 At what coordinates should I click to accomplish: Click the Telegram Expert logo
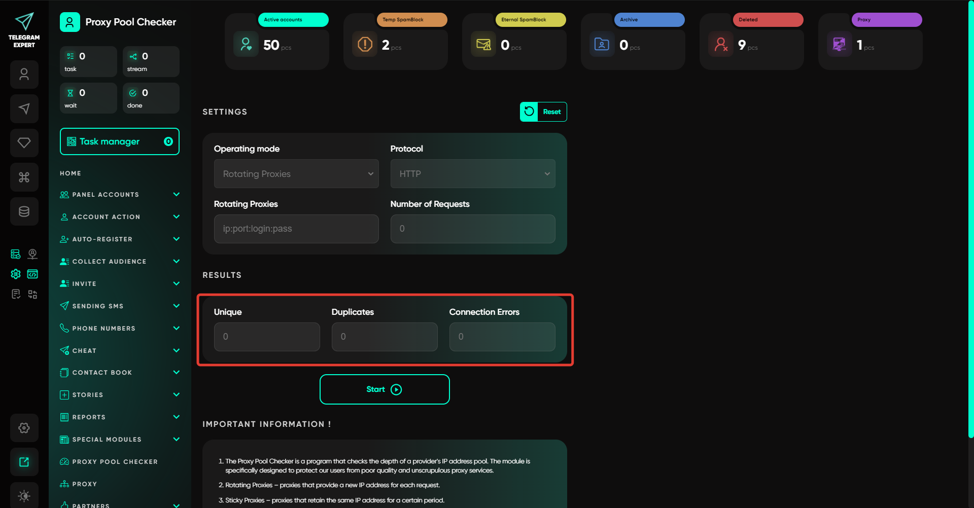24,30
